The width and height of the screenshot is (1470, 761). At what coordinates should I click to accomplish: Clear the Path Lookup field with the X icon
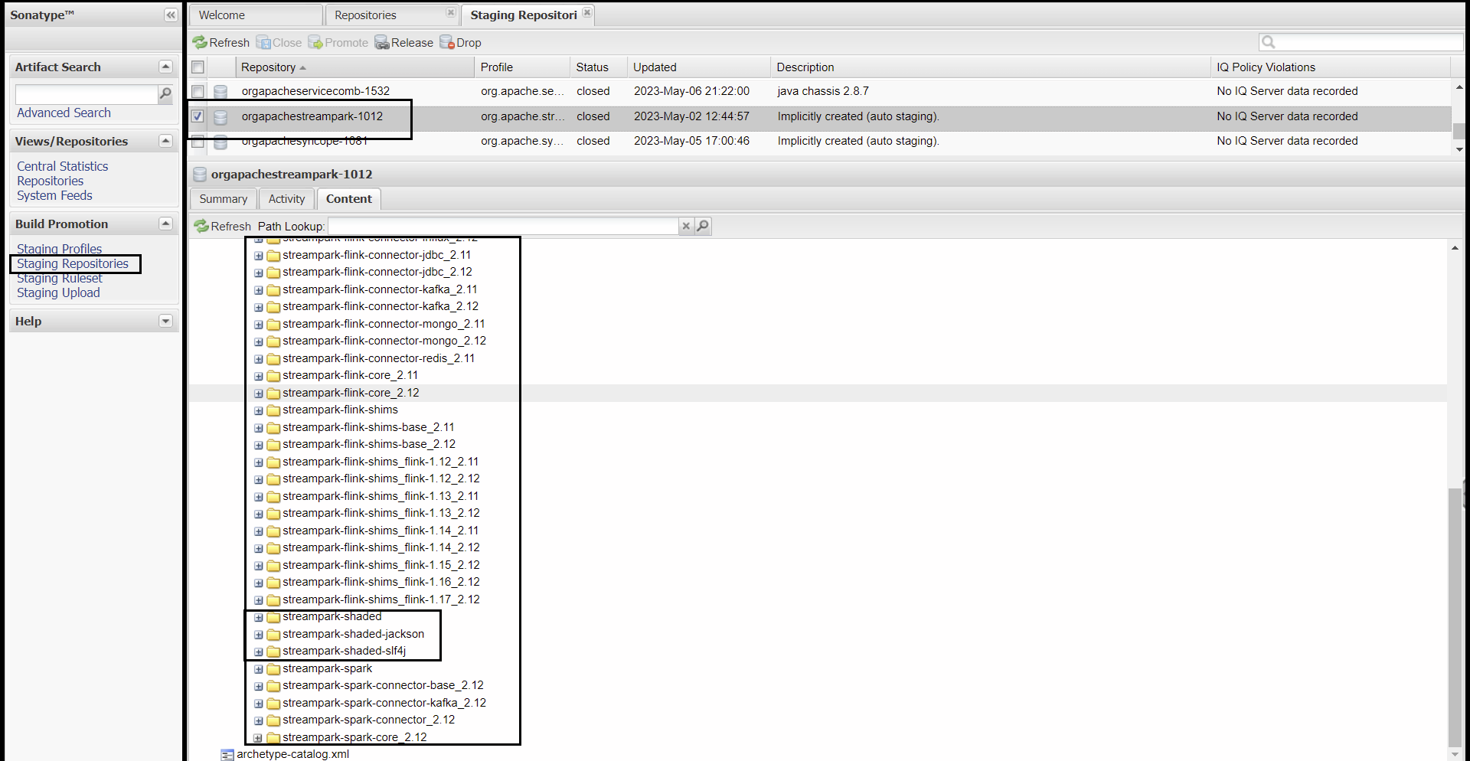tap(686, 226)
